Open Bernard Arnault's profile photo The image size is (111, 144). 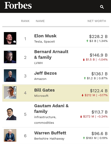pyautogui.click(x=10, y=57)
